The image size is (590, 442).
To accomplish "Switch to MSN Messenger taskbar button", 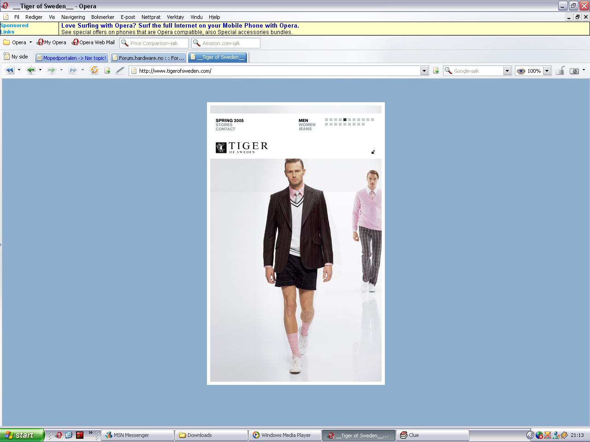I will pos(137,435).
